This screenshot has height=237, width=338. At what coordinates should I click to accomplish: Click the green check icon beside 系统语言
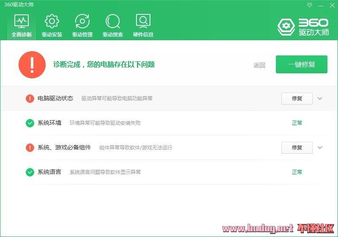(30, 172)
